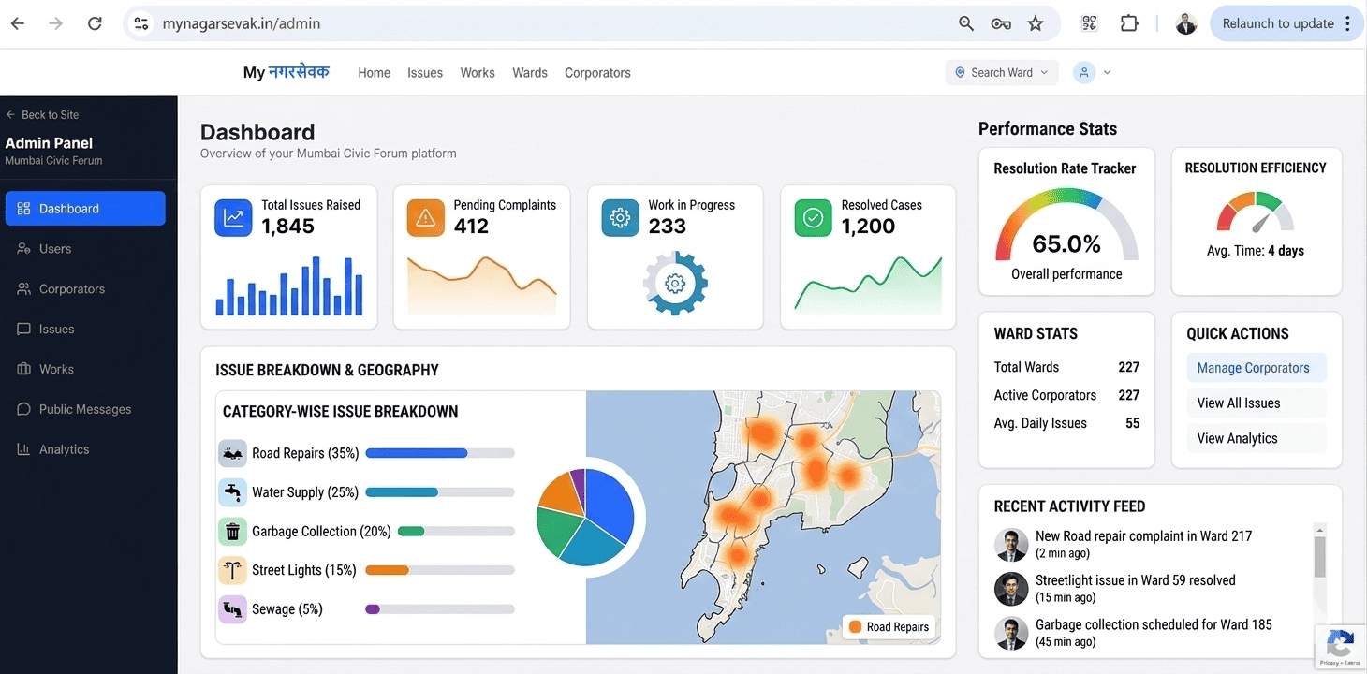Bookmark this page with the star icon
The height and width of the screenshot is (674, 1367).
(x=1036, y=23)
